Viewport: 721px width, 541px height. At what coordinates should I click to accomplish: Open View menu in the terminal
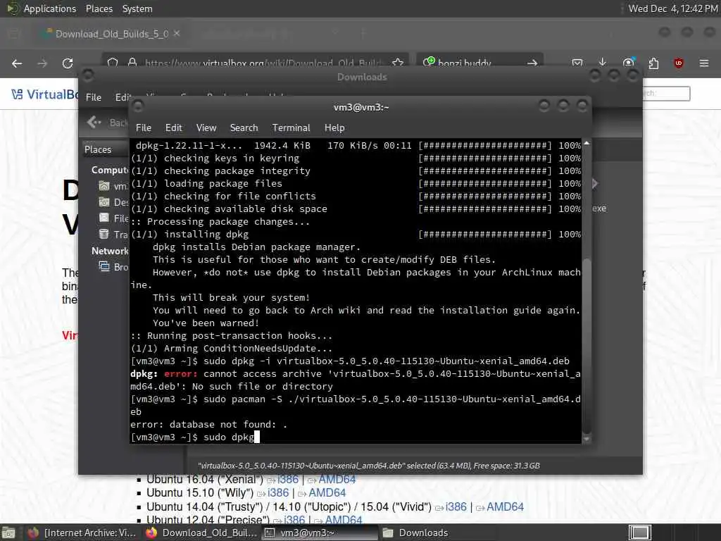(206, 128)
